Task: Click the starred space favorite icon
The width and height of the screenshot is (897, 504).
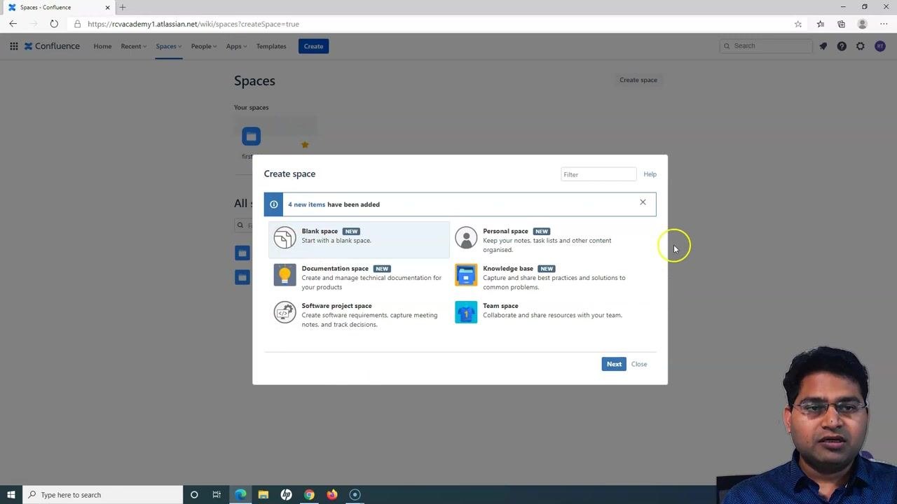Action: pos(305,145)
